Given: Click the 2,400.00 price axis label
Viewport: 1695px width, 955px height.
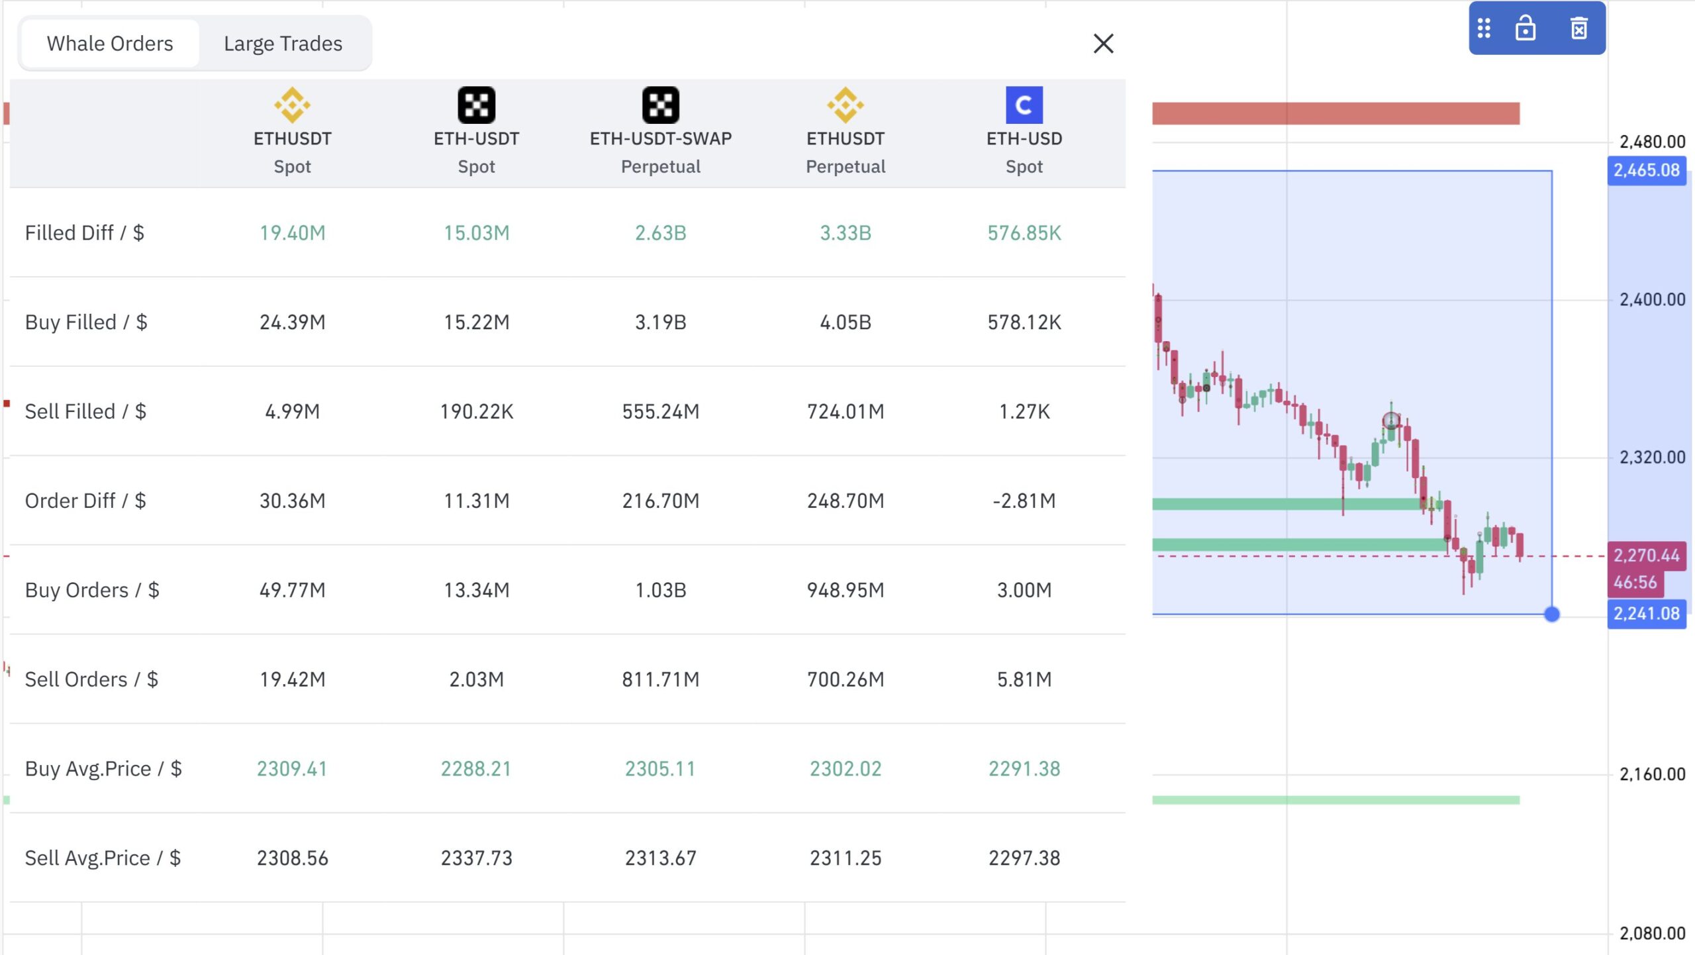Looking at the screenshot, I should (x=1652, y=300).
